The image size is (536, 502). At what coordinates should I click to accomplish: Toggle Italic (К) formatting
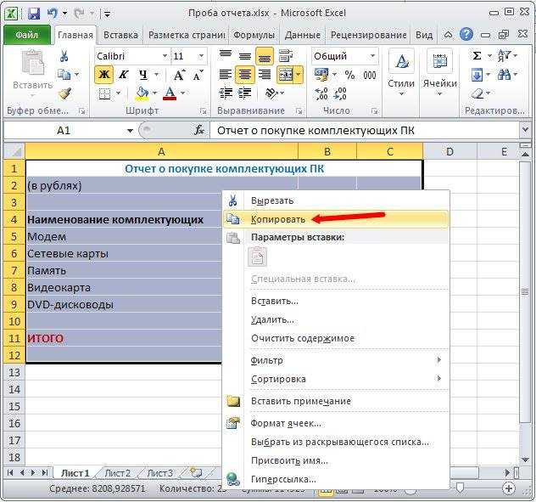[x=123, y=75]
